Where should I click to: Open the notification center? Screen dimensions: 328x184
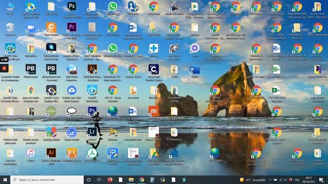coord(321,180)
